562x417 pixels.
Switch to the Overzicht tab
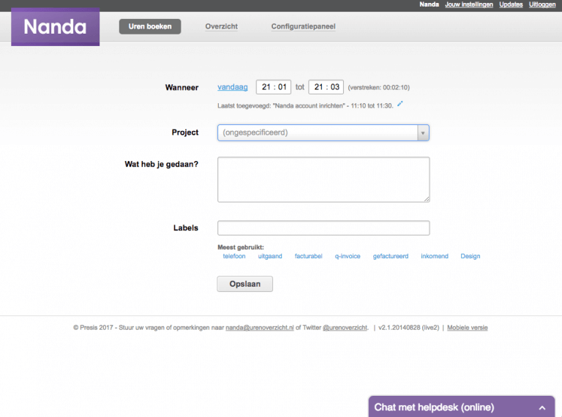click(x=221, y=26)
